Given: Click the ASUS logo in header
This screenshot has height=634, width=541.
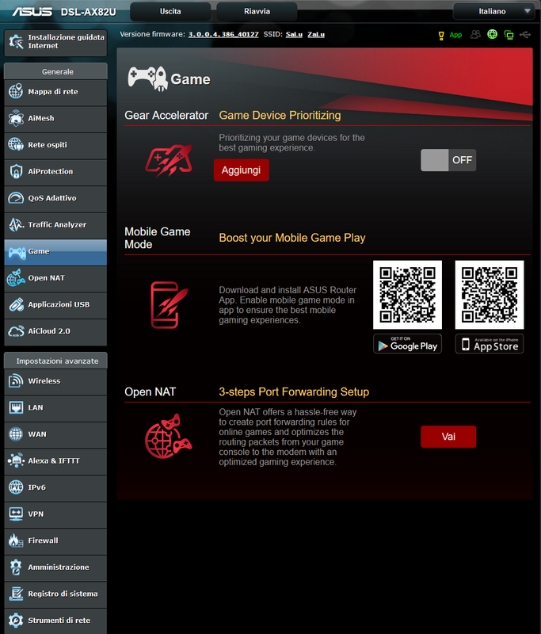Looking at the screenshot, I should (32, 12).
